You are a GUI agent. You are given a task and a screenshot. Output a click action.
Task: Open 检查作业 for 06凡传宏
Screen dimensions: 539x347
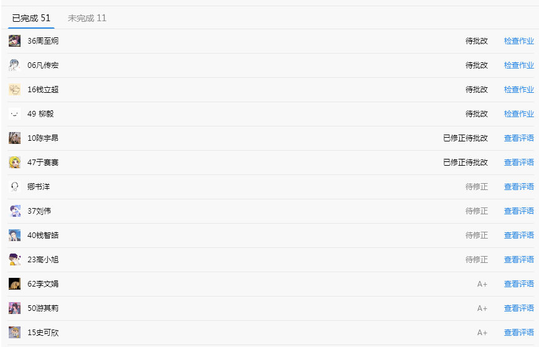click(518, 65)
